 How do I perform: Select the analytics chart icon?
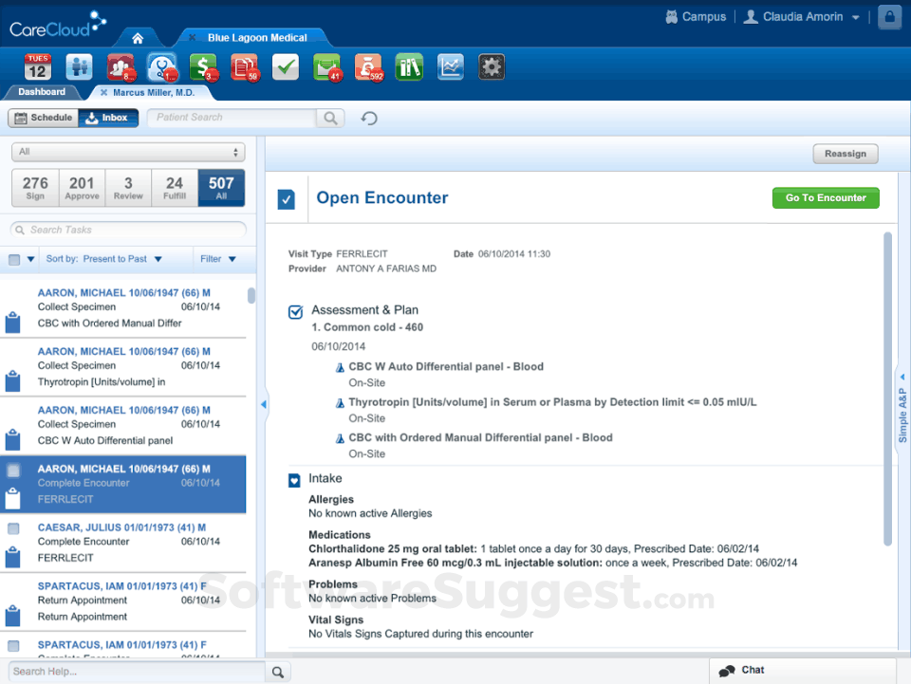(450, 67)
